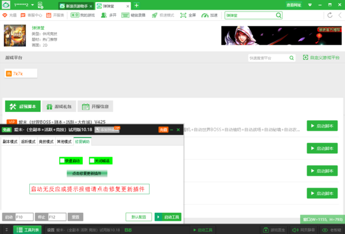The width and height of the screenshot is (345, 234).
Task: Switch to 竞技模式 tab
Action: (x=46, y=142)
